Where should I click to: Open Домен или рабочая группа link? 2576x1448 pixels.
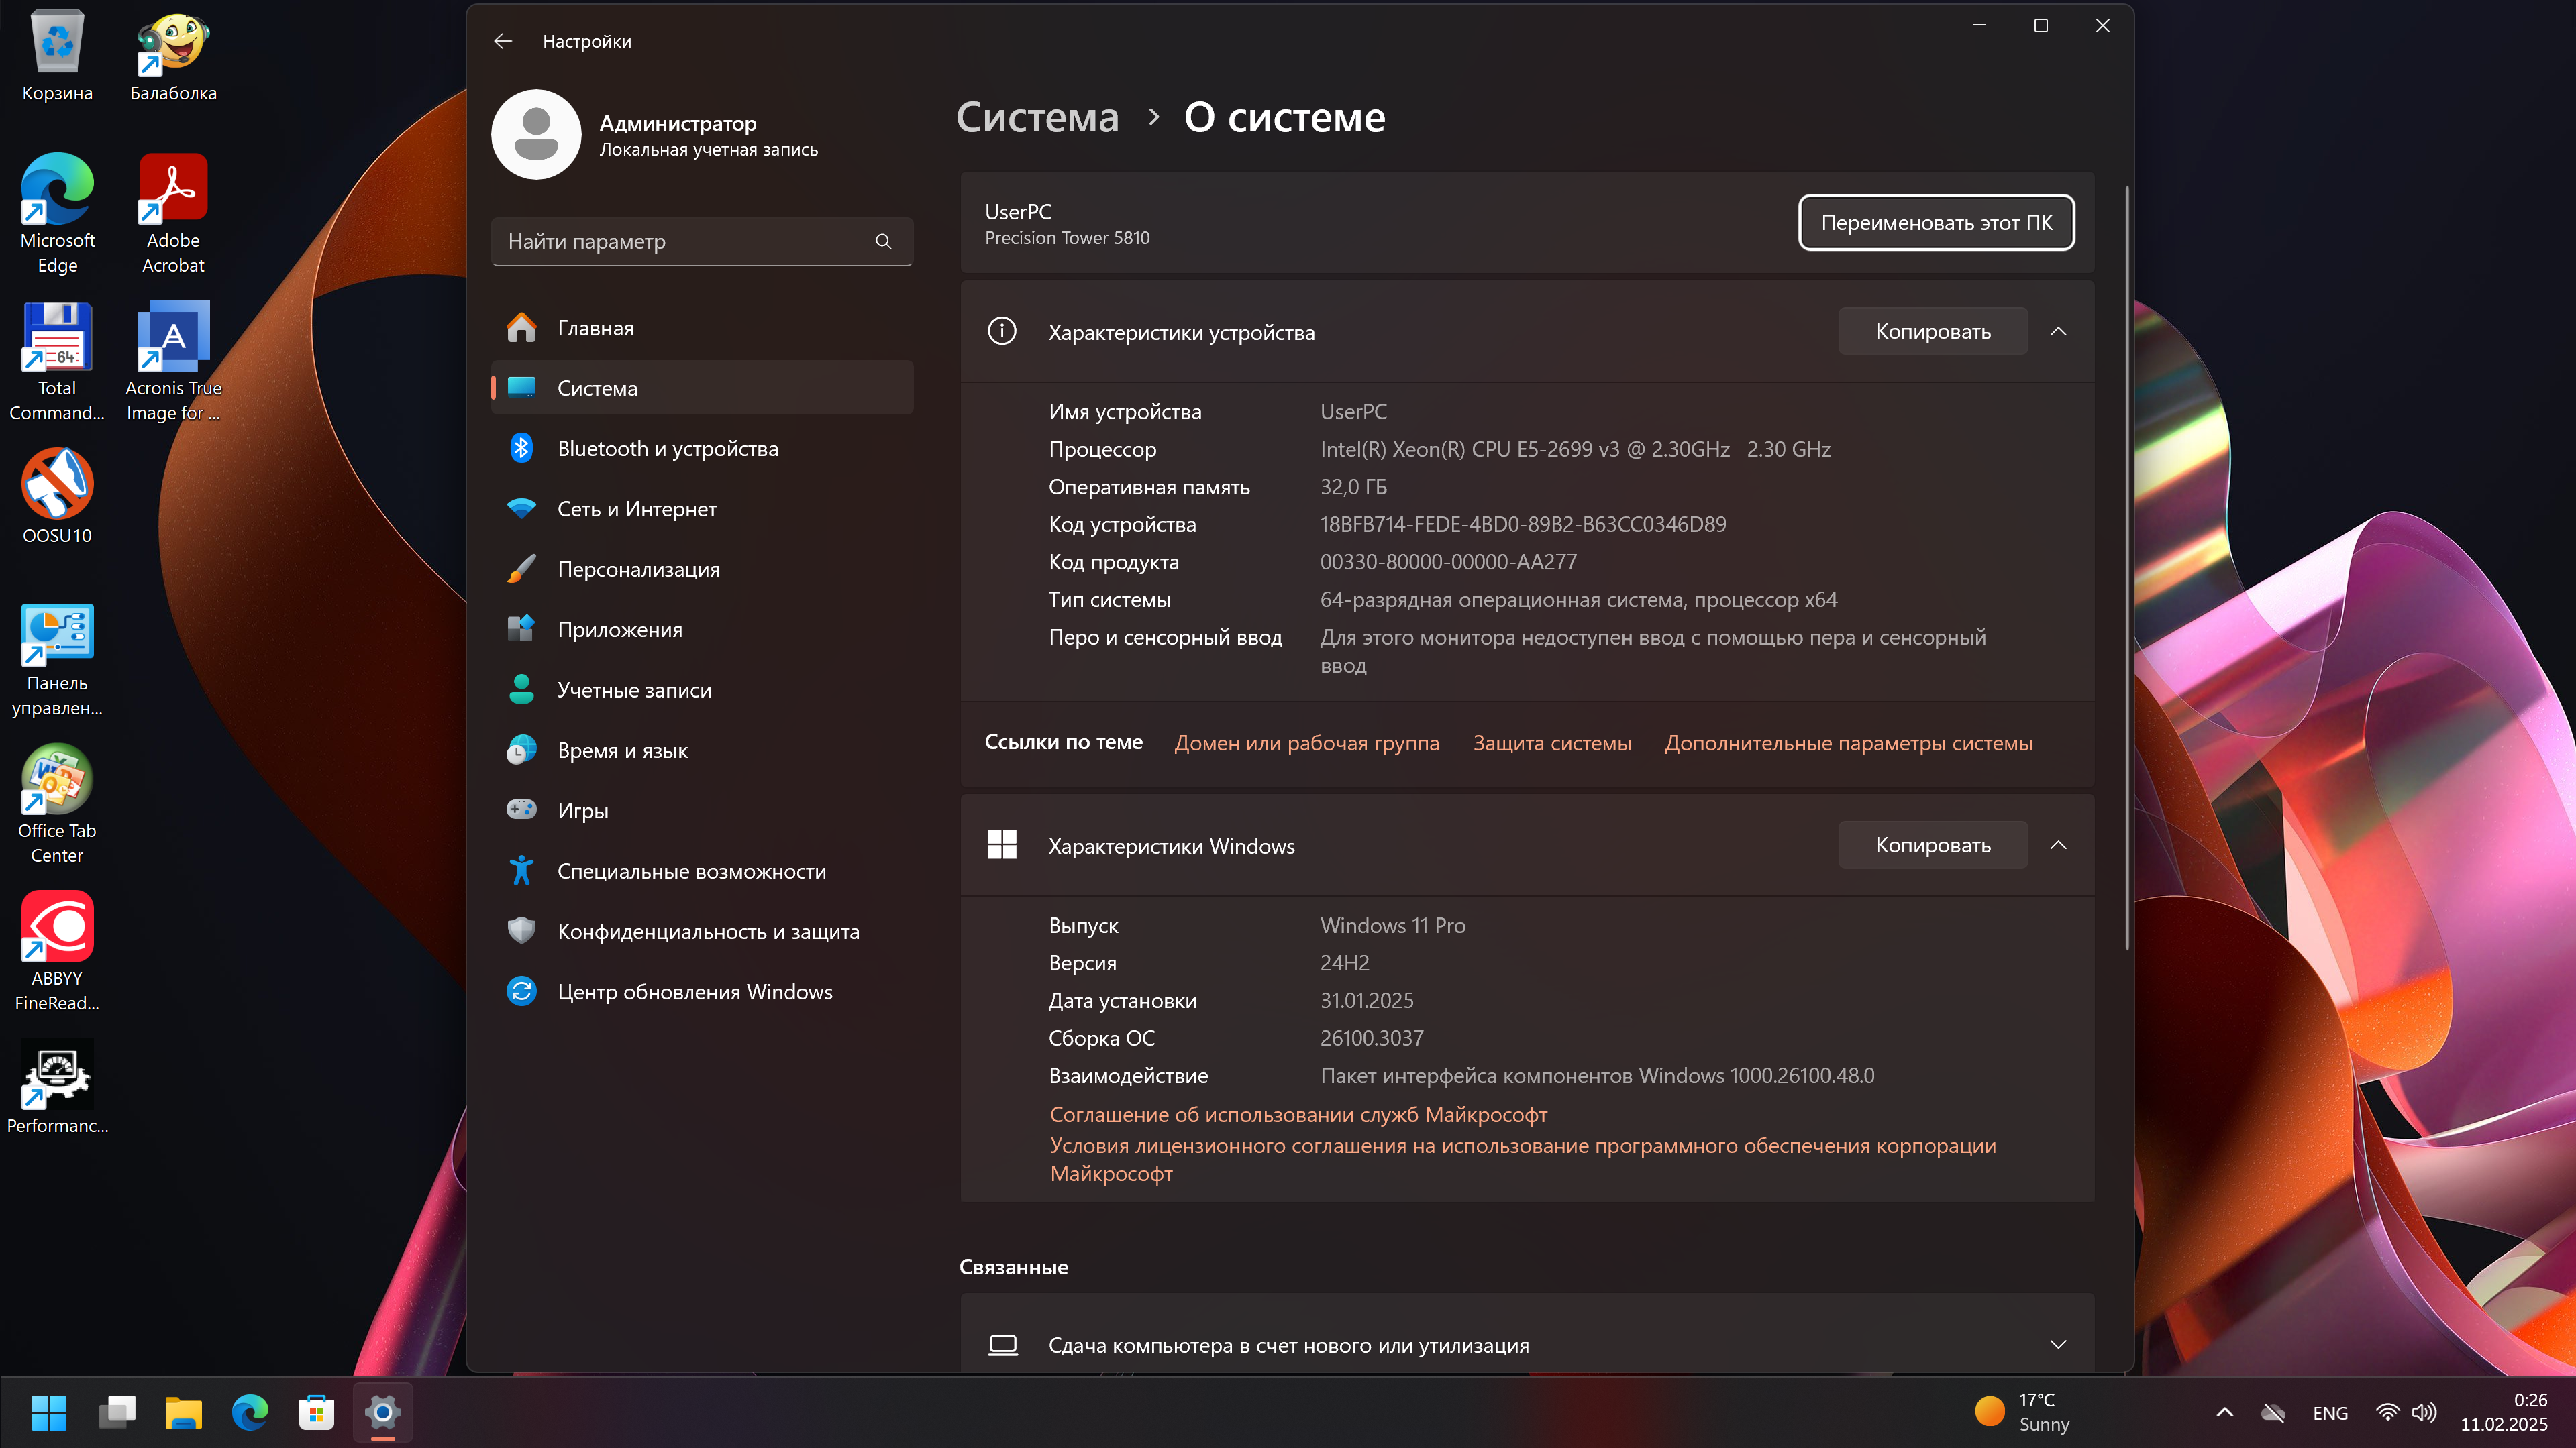pyautogui.click(x=1306, y=742)
